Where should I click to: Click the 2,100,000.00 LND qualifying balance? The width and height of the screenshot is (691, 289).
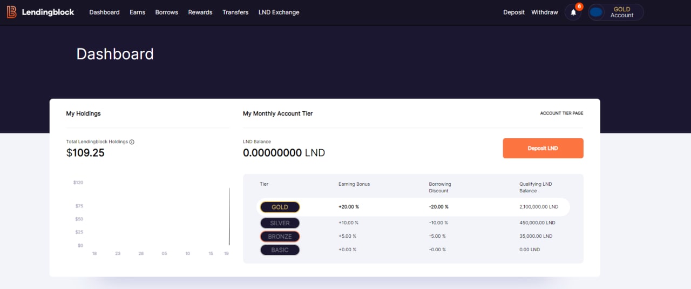tap(539, 207)
